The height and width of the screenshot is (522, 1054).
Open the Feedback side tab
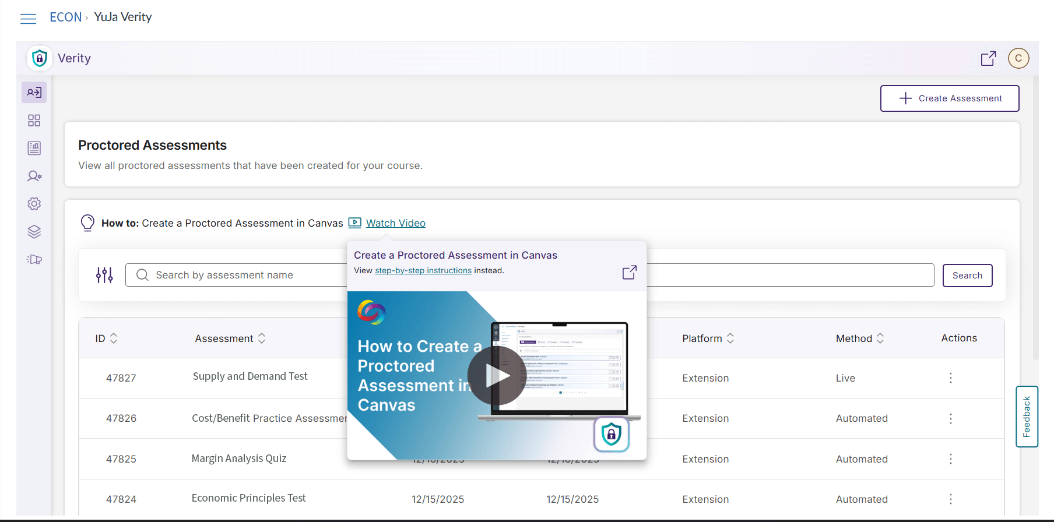1027,417
